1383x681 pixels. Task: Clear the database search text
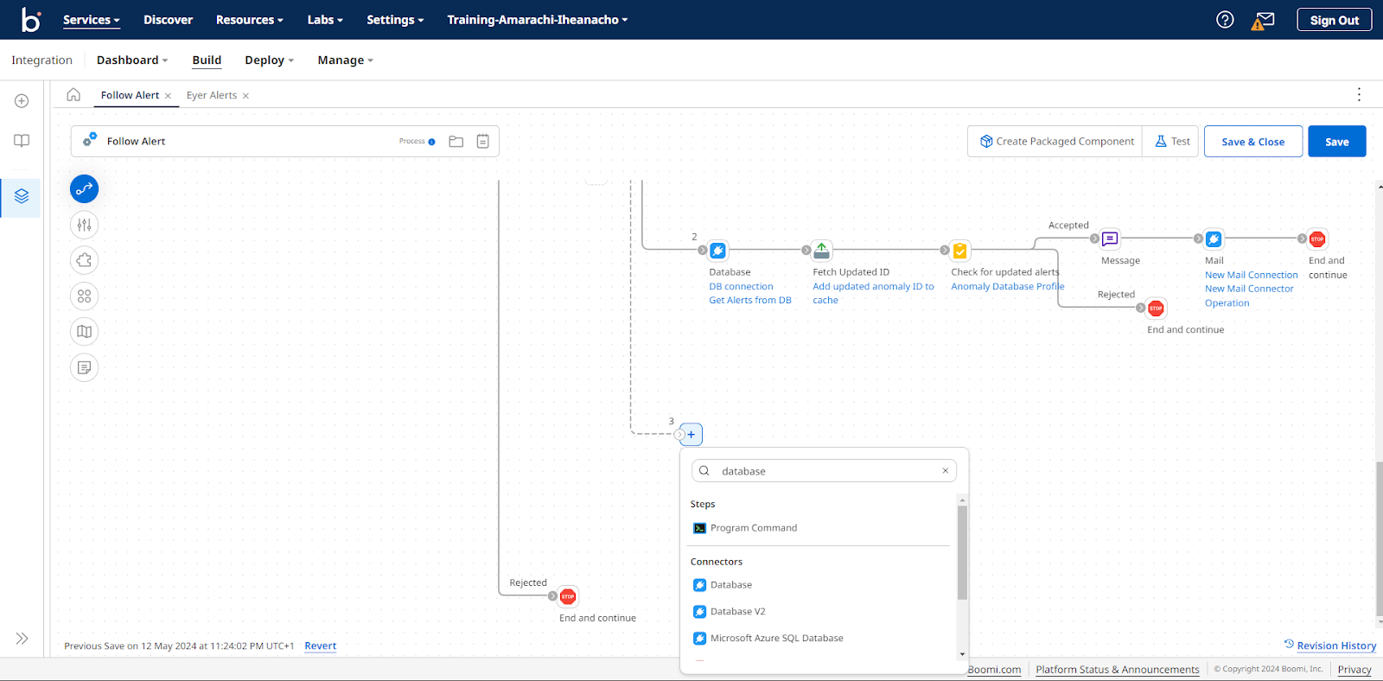945,471
